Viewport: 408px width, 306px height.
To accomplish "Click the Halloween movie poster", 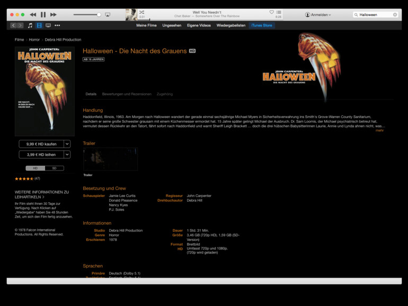I will tap(45, 91).
